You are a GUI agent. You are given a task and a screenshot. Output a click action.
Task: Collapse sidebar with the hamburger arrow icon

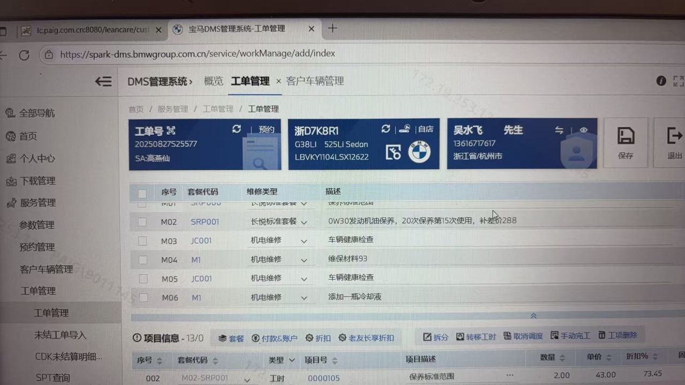pyautogui.click(x=103, y=81)
